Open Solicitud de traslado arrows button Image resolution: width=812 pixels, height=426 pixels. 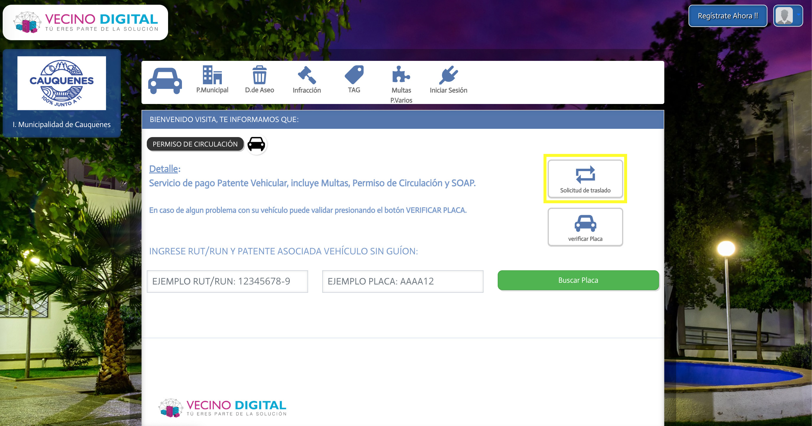point(585,179)
